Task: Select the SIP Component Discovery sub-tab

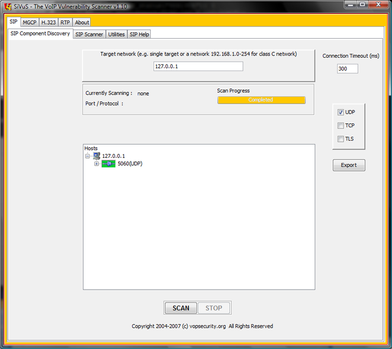Action: [40, 34]
